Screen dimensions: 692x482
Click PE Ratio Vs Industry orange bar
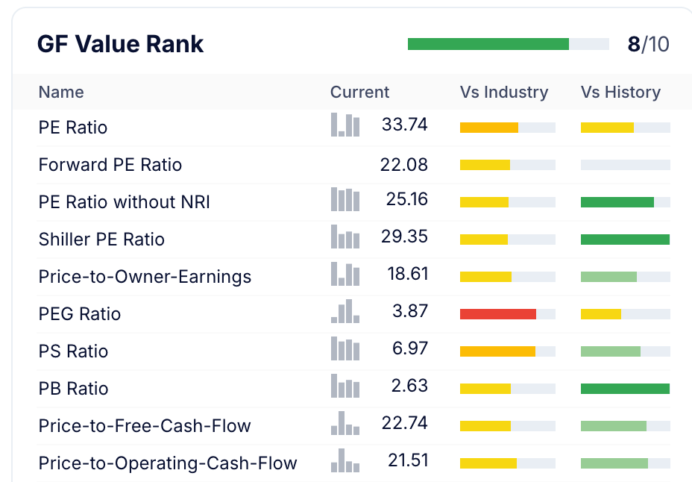coord(489,128)
